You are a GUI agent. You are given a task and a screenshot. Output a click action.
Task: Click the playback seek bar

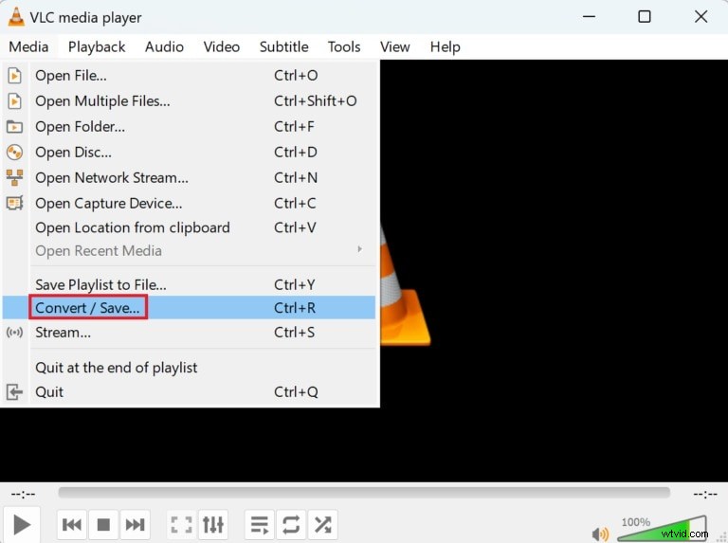tap(364, 493)
